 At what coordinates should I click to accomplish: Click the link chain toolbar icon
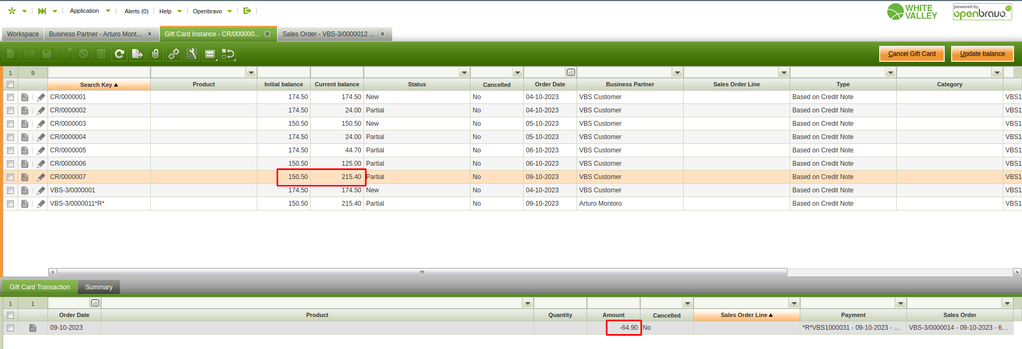click(x=174, y=54)
